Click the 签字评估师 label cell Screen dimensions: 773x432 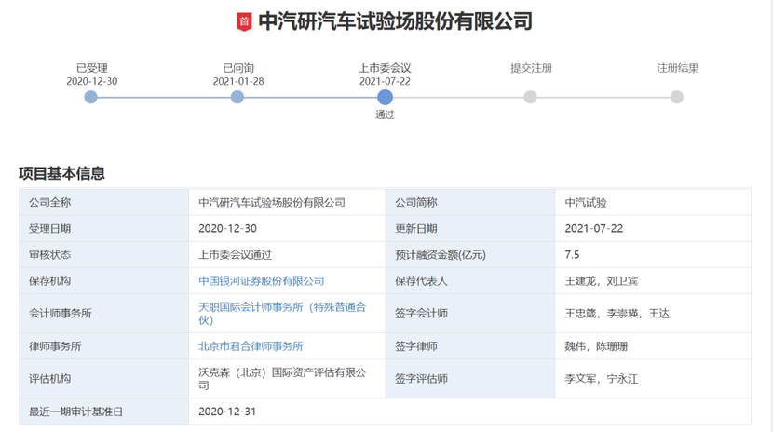470,379
